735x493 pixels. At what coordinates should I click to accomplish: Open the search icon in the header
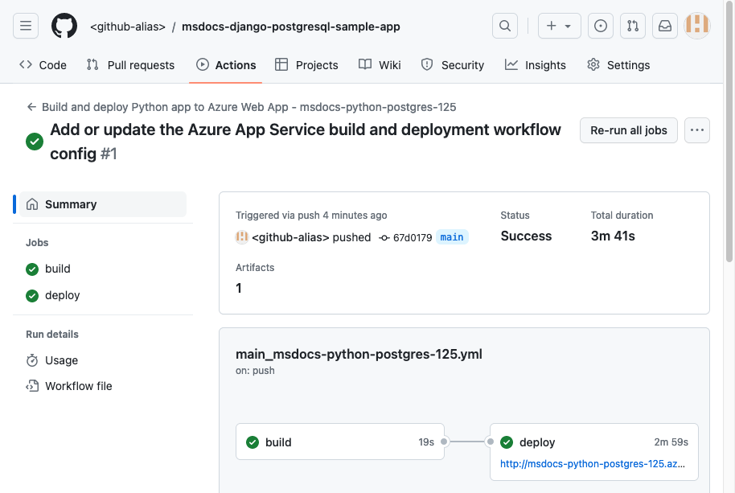point(504,25)
